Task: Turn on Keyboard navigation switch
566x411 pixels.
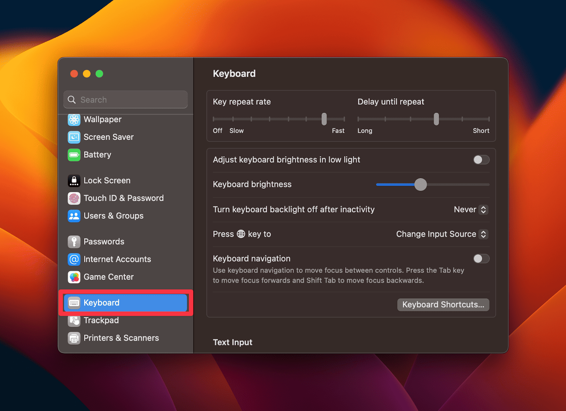Action: point(481,259)
